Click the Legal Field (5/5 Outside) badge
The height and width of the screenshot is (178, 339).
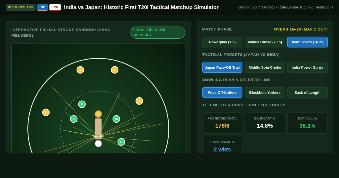click(x=158, y=32)
